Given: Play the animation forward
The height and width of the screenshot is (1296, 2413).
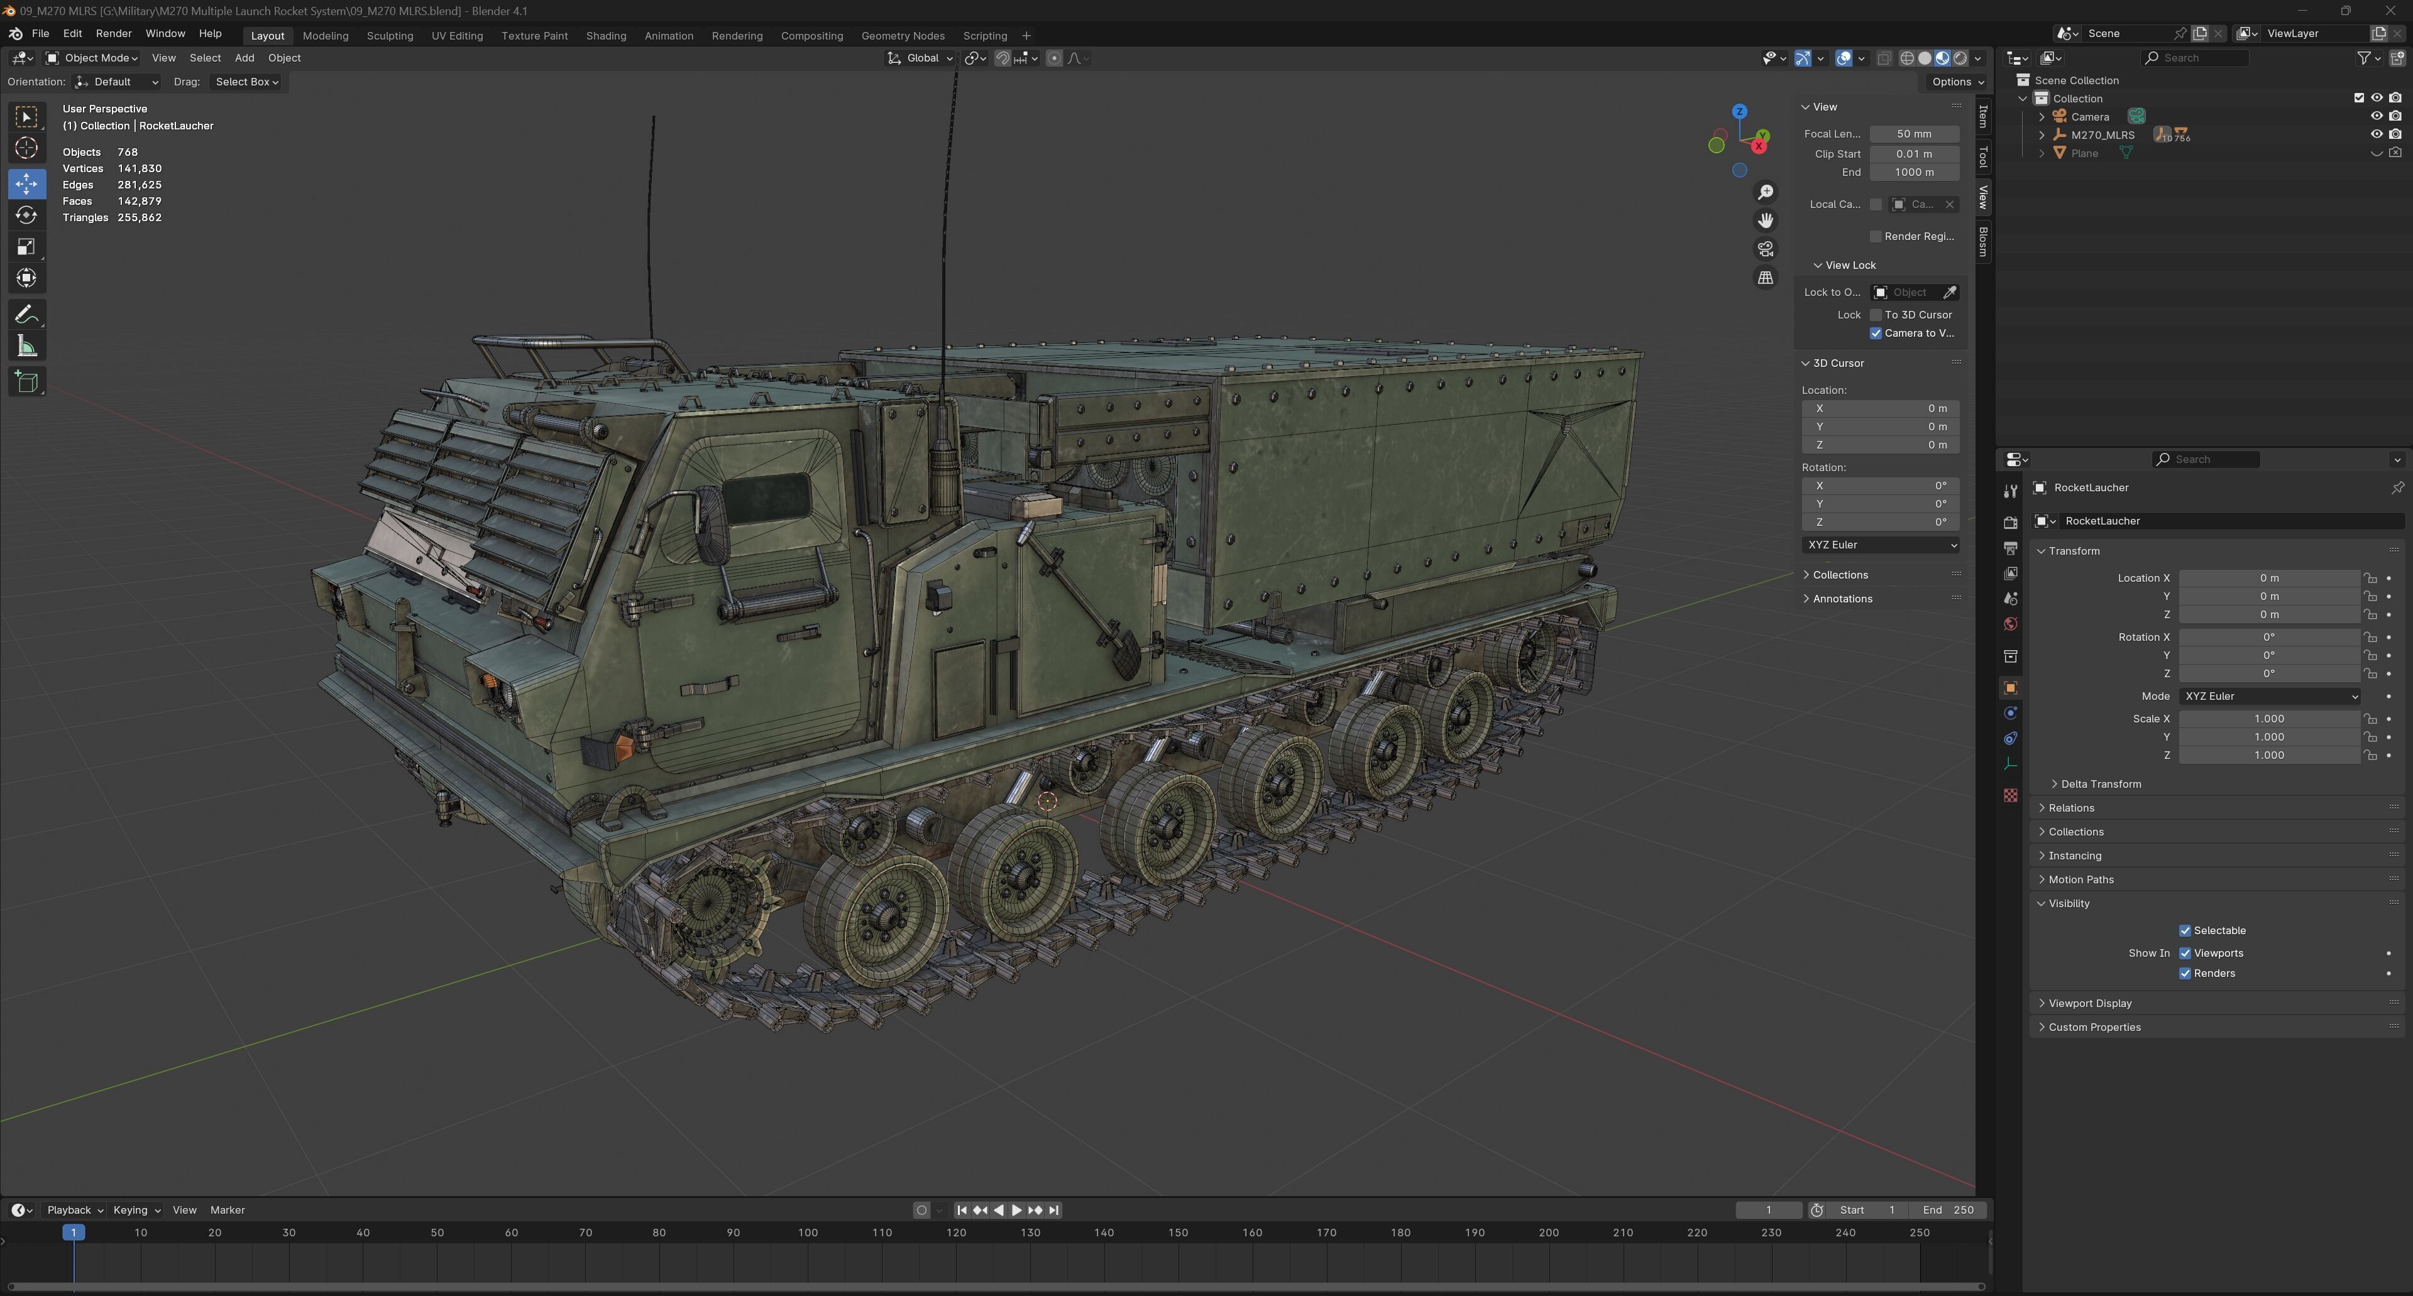Looking at the screenshot, I should tap(1017, 1210).
